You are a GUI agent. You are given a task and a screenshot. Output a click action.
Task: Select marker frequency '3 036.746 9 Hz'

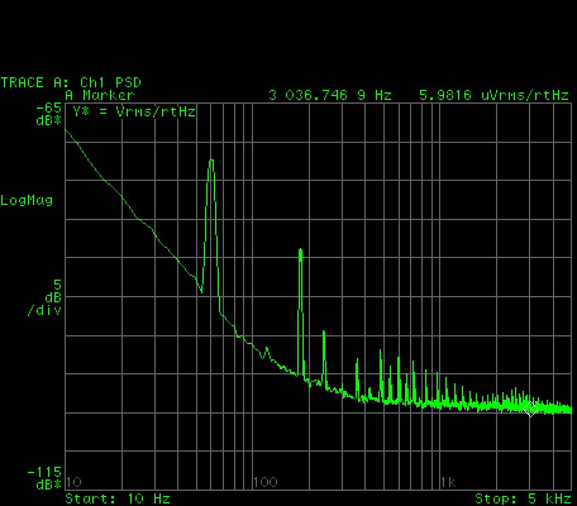330,96
